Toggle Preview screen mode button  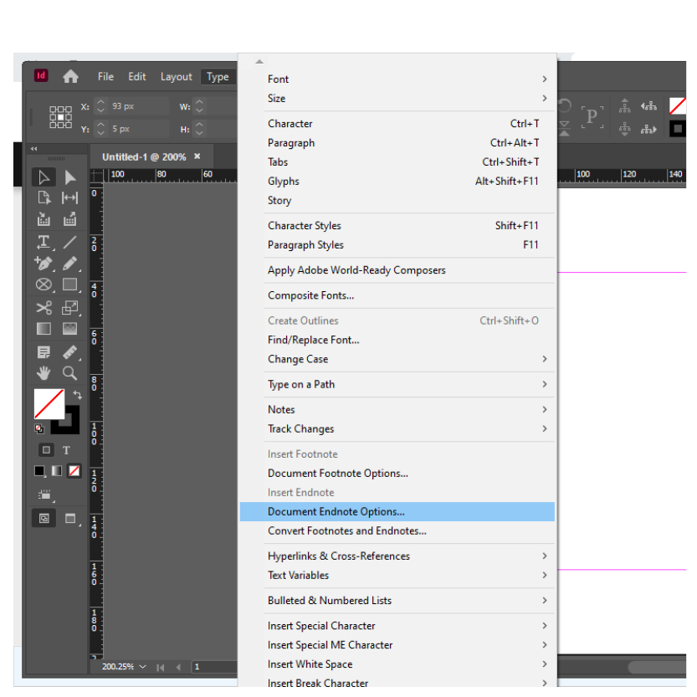(x=70, y=518)
